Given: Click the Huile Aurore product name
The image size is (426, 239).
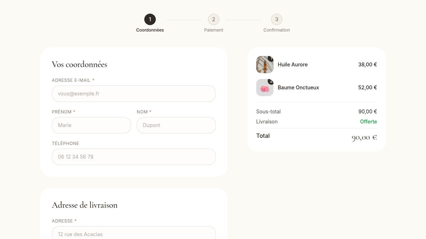Looking at the screenshot, I should click(293, 65).
